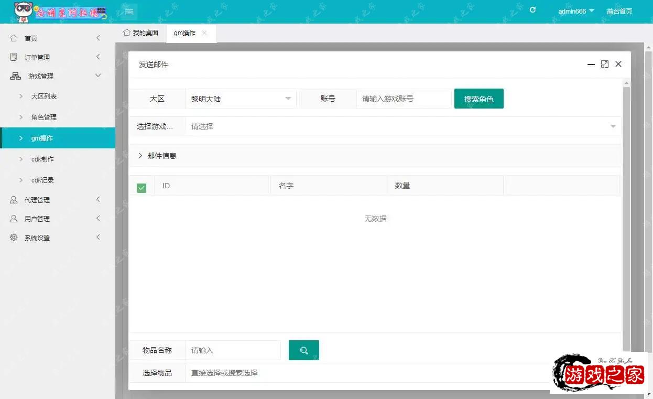Click the 订单管理 order icon in sidebar
The height and width of the screenshot is (399, 653).
[14, 57]
